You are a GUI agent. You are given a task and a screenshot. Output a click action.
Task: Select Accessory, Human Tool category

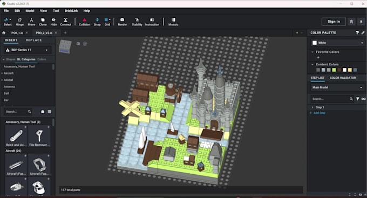19,67
